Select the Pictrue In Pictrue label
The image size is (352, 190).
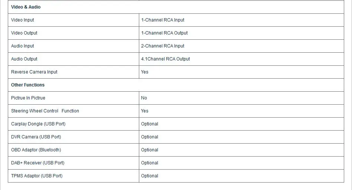[28, 98]
